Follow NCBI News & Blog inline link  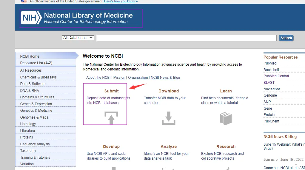click(165, 78)
